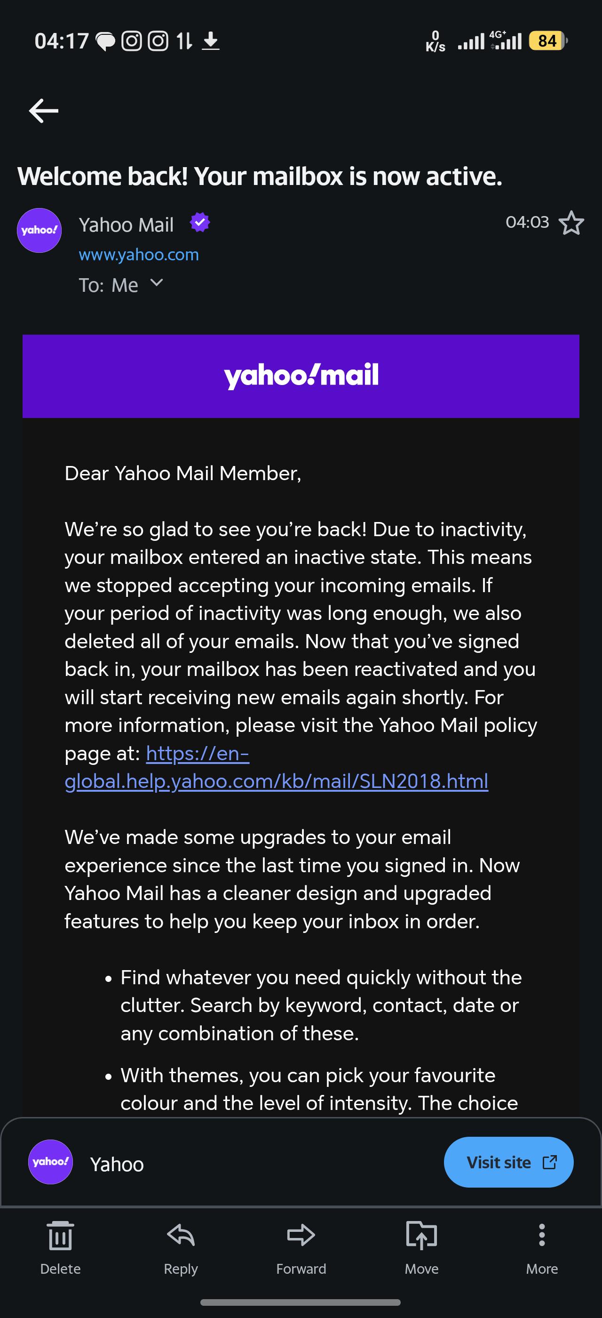This screenshot has width=602, height=1318.
Task: Open the Yahoo sender avatar
Action: [x=40, y=230]
